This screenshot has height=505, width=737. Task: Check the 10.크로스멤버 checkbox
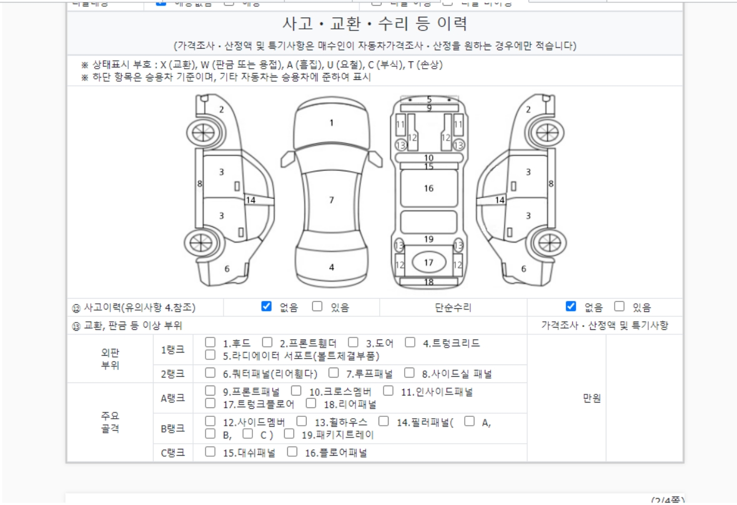297,391
